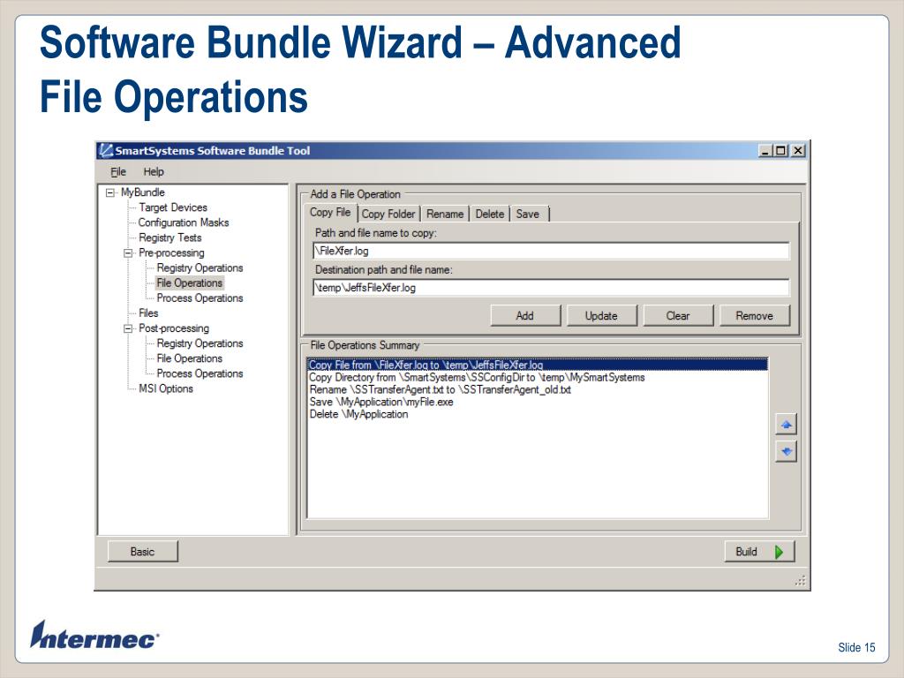Minimize the Software Bundle Tool window
The height and width of the screenshot is (678, 904).
[x=765, y=150]
